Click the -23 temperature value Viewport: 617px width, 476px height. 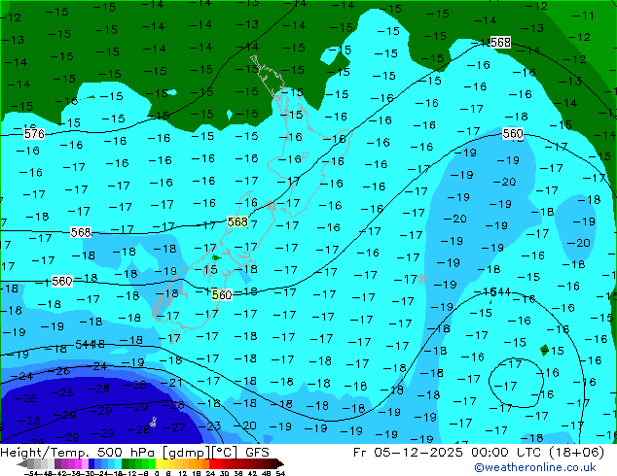pos(210,426)
